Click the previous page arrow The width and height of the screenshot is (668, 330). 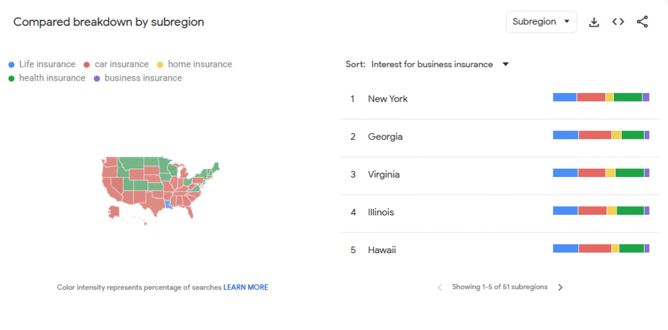click(x=440, y=287)
